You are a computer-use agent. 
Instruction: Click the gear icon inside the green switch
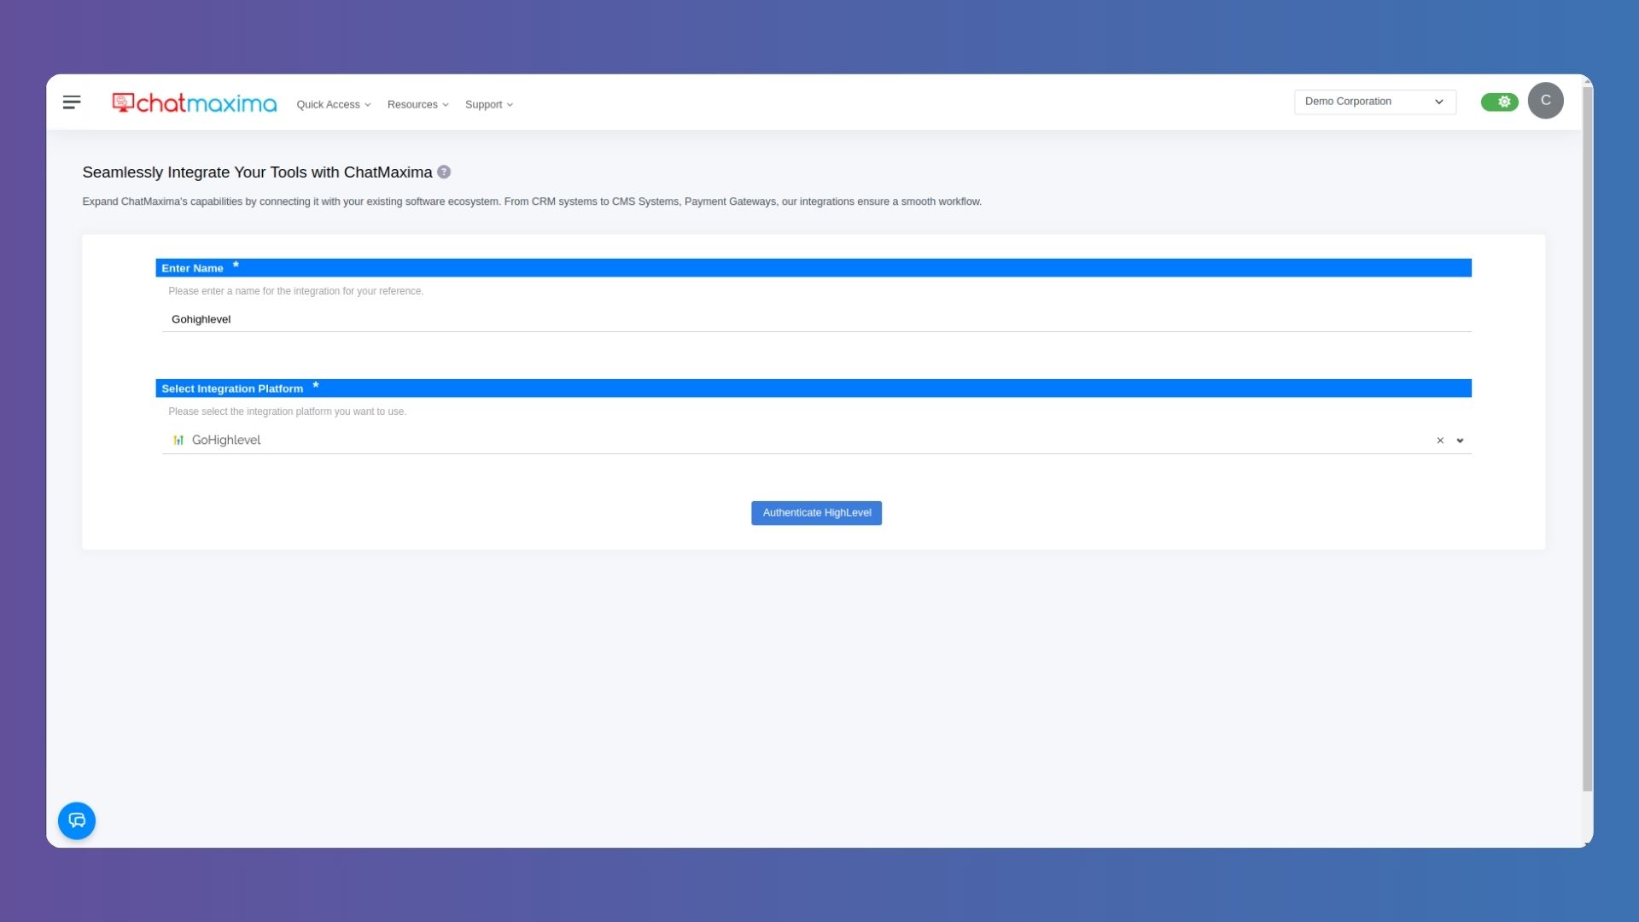pos(1503,101)
